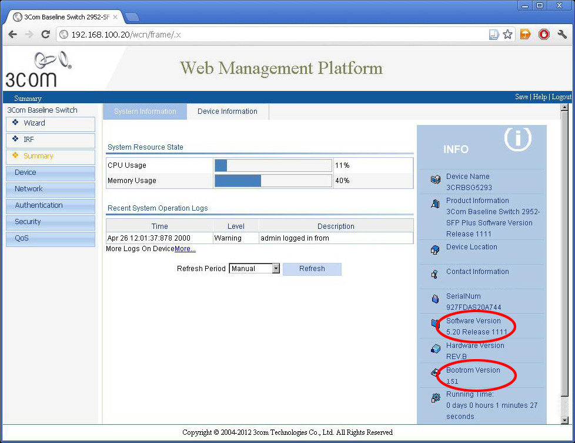Click the serial number 927FDAS20A744
This screenshot has height=443, width=575.
click(x=473, y=307)
